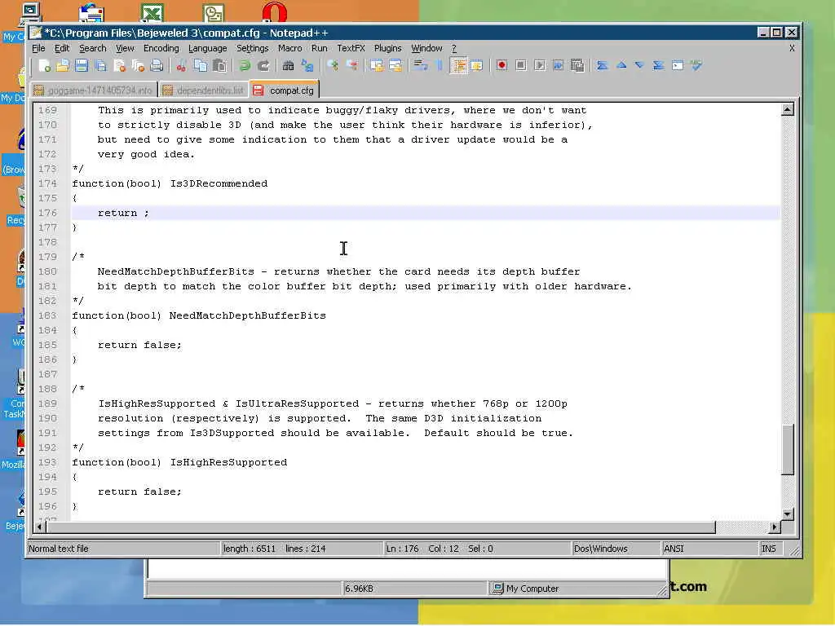Undo the last edit with the green arrow
Viewport: 835px width, 626px height.
coord(245,65)
